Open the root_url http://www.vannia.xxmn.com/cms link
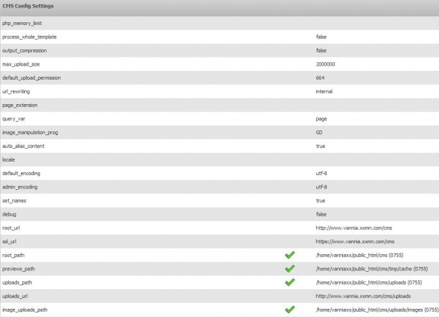 click(354, 228)
